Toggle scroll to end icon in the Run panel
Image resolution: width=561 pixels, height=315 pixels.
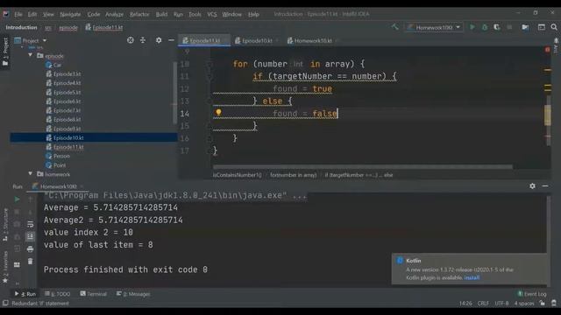tap(31, 236)
